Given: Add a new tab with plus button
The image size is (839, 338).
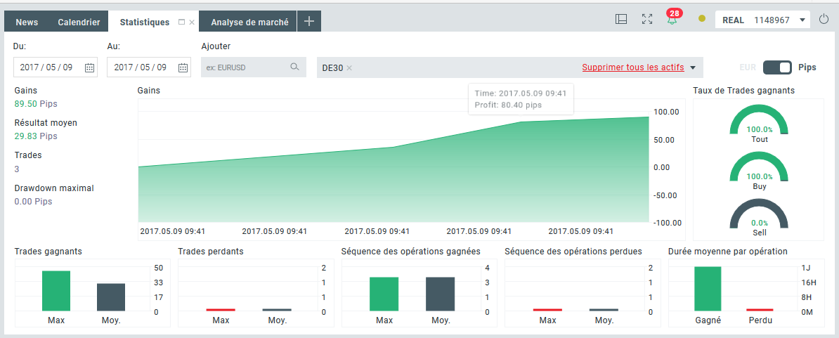Looking at the screenshot, I should (308, 21).
